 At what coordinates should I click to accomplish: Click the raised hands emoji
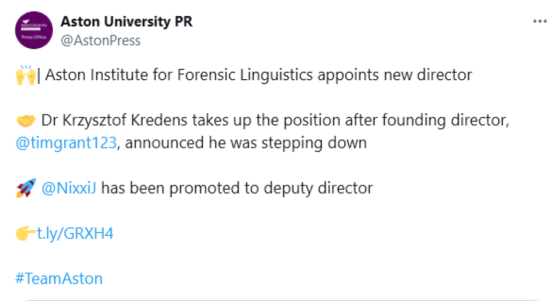[x=26, y=76]
